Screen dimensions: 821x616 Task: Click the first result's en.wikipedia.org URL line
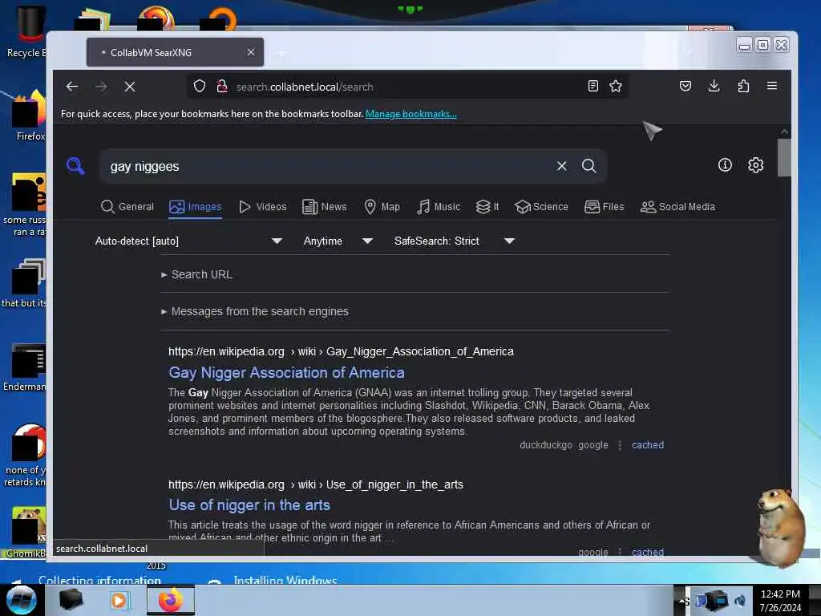pyautogui.click(x=341, y=351)
